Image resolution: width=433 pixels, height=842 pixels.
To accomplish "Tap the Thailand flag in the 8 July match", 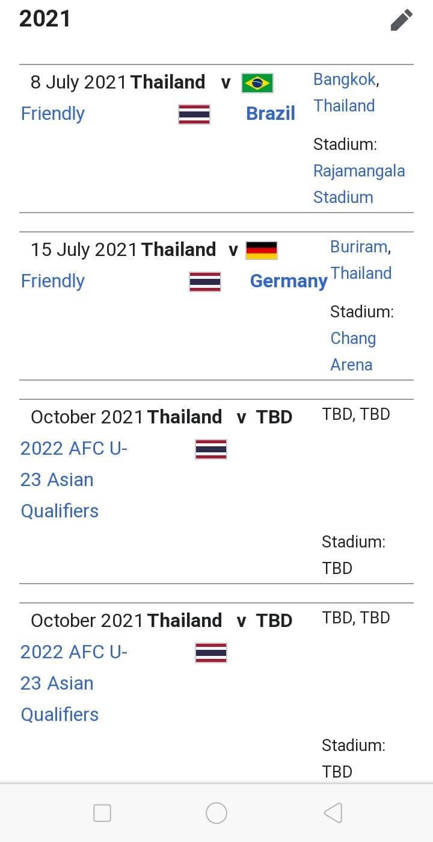I will [x=194, y=114].
